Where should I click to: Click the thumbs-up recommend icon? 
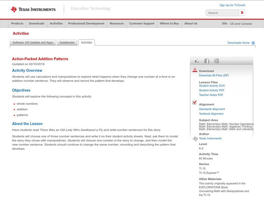pos(197,61)
